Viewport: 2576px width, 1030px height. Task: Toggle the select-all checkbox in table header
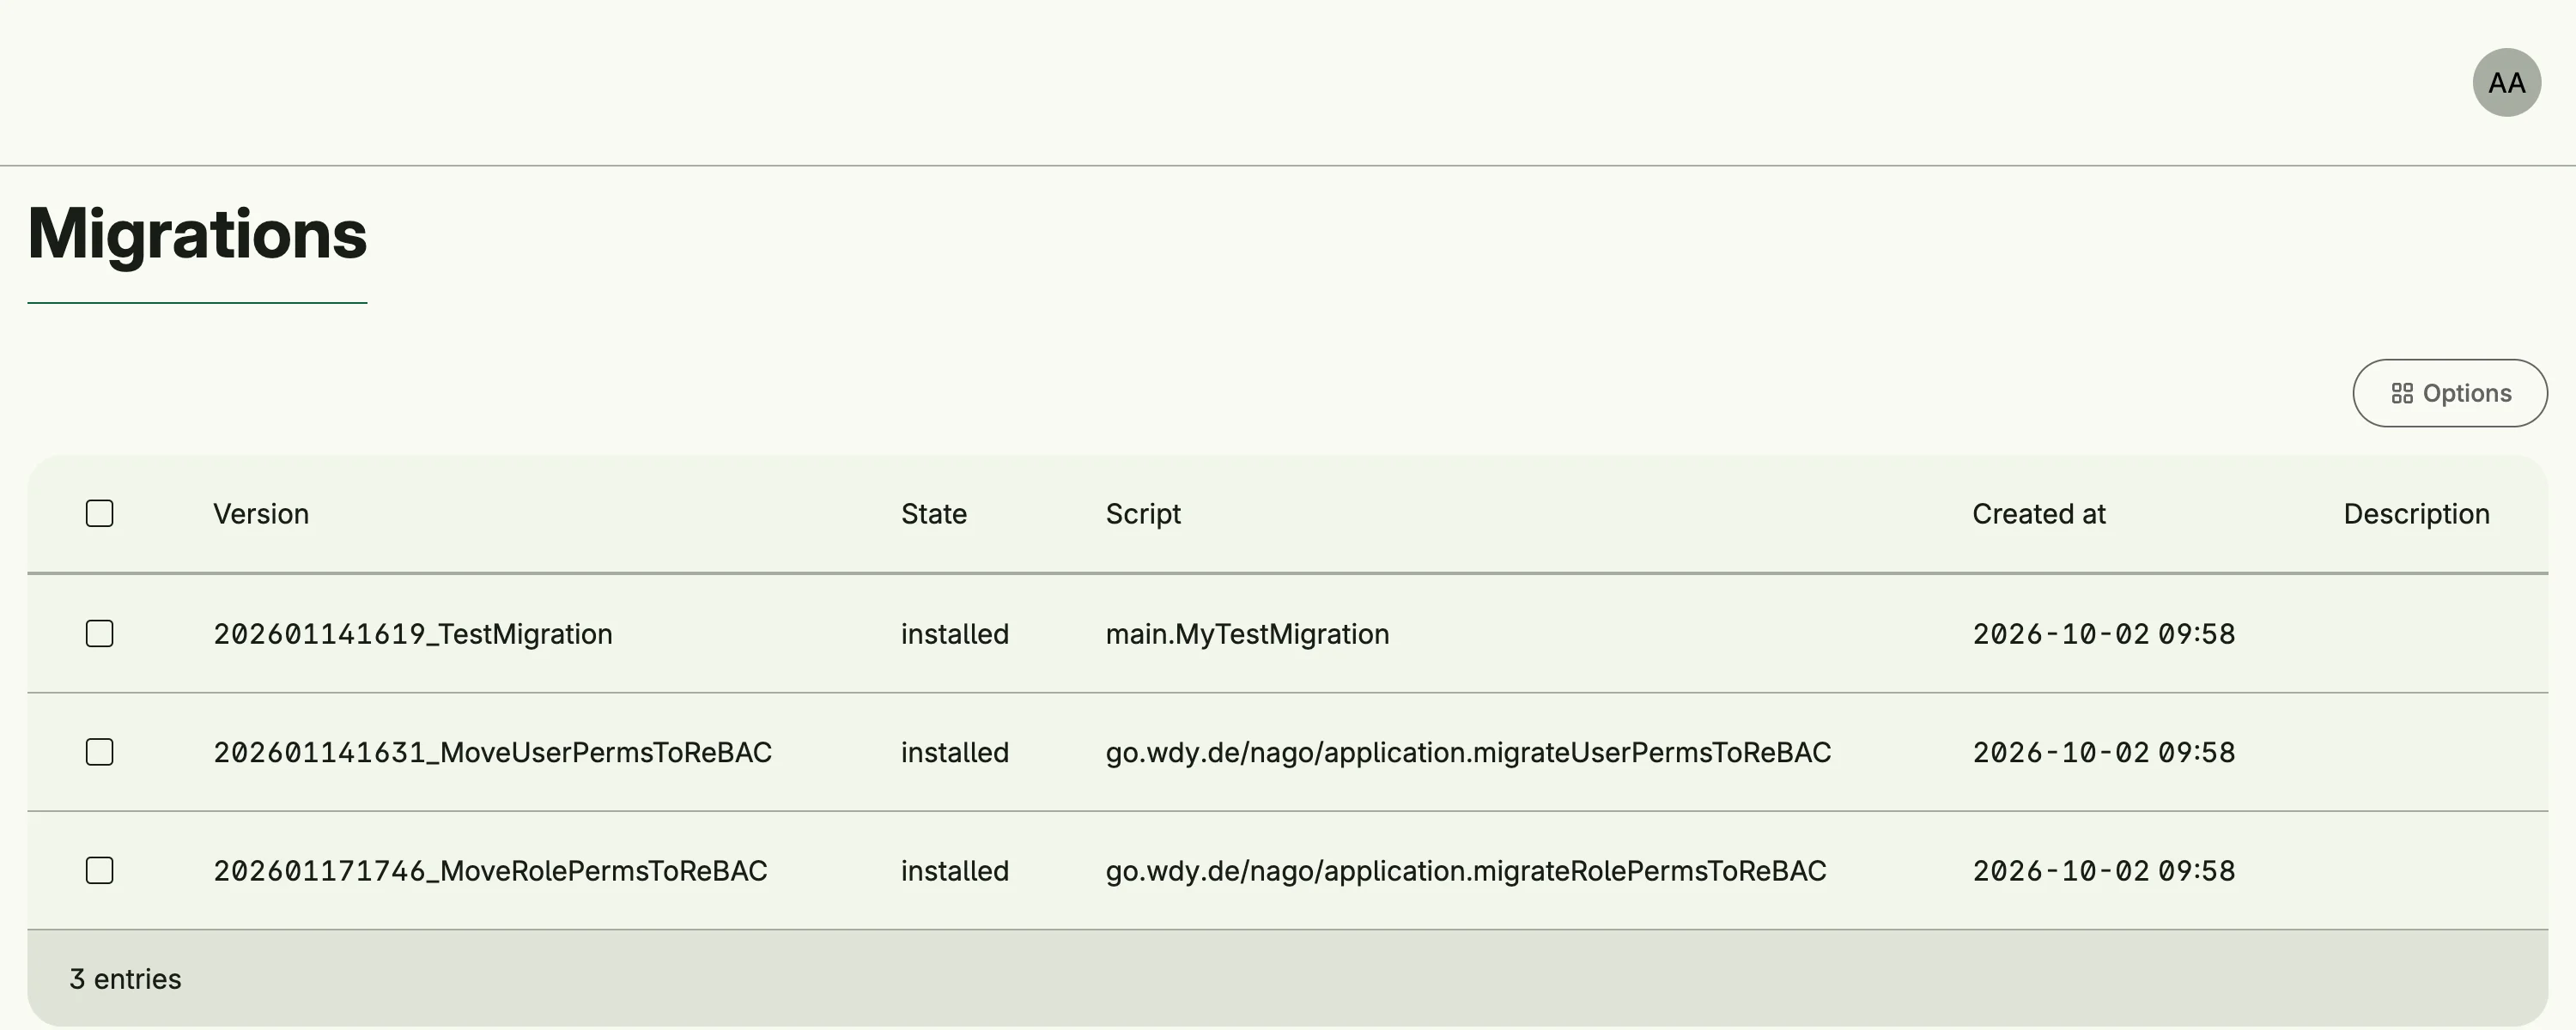100,514
